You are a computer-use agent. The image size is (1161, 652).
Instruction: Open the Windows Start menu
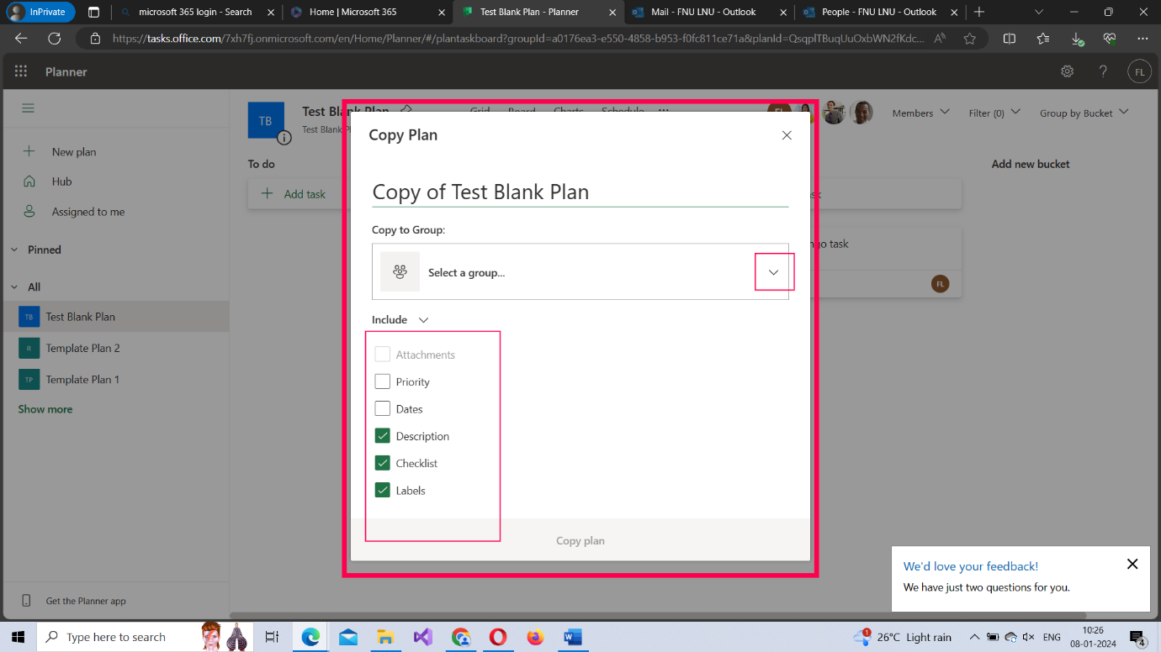[19, 637]
